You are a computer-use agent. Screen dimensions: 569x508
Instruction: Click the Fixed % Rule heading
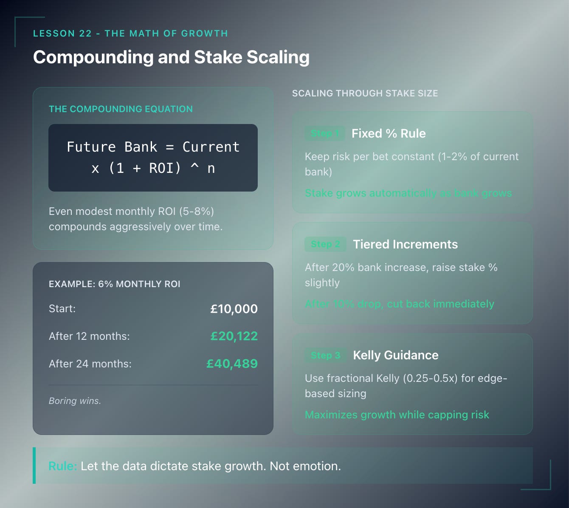[389, 133]
